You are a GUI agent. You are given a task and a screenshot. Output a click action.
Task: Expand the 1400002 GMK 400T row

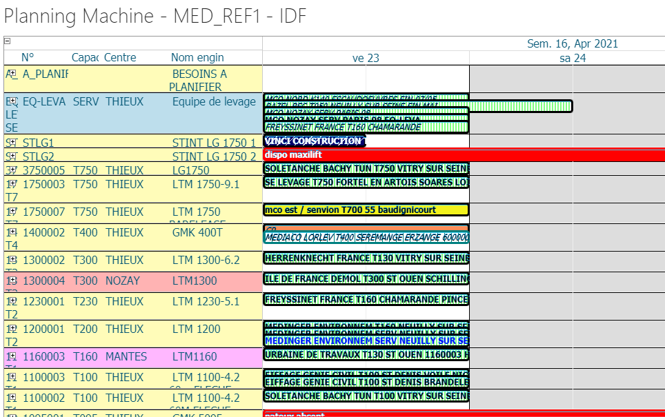pos(13,232)
